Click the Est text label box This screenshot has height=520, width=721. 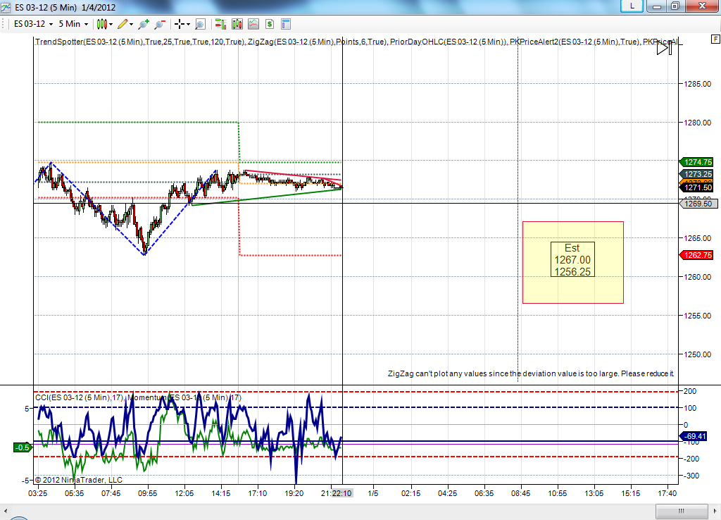point(572,259)
